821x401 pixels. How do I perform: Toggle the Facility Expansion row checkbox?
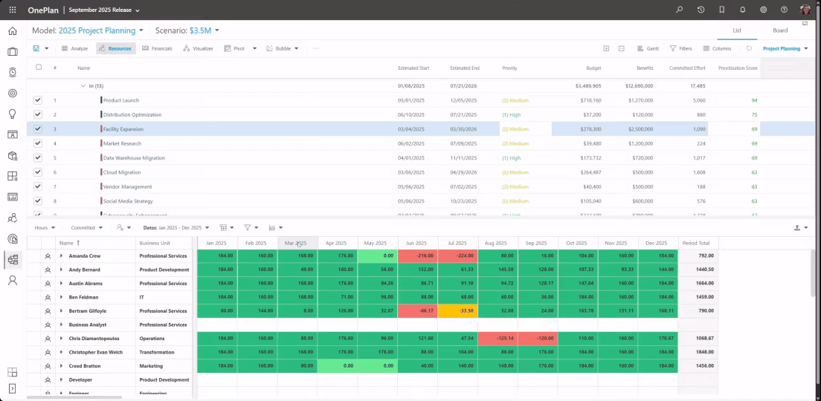point(38,128)
